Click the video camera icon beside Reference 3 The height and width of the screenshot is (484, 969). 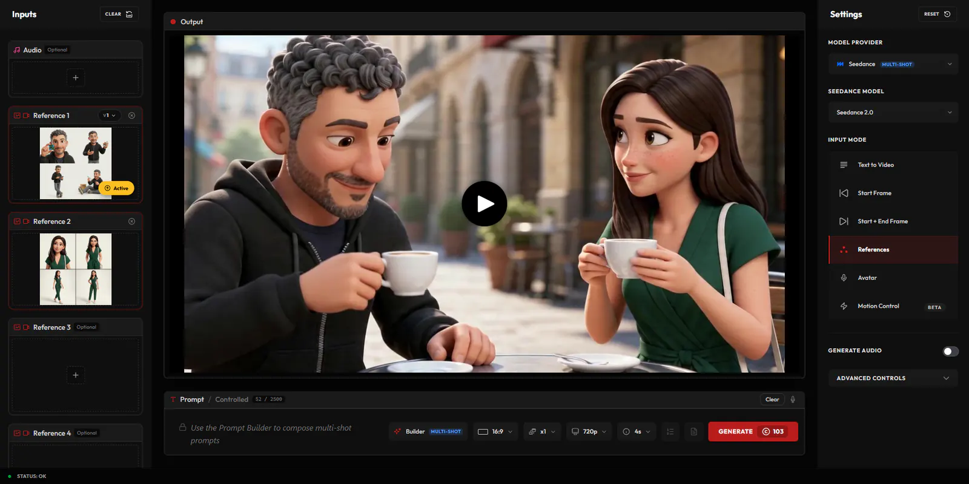pos(26,327)
